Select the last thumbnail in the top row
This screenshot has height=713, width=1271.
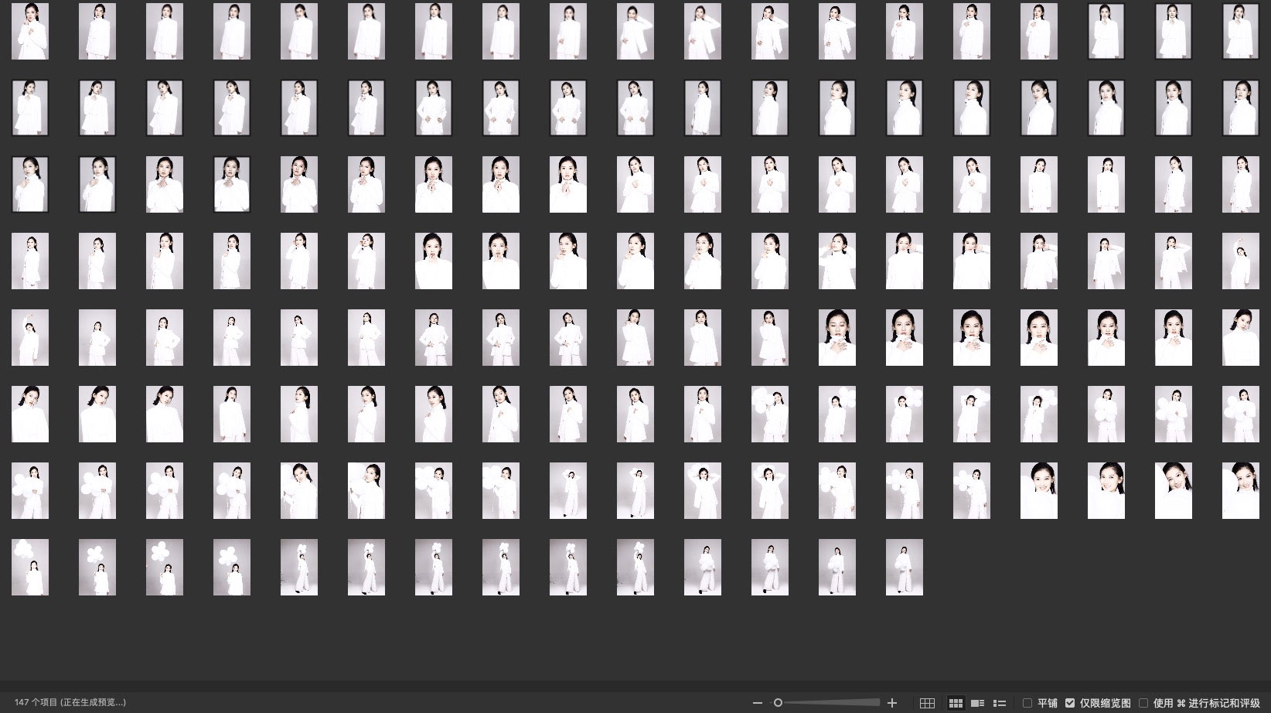coord(1240,31)
